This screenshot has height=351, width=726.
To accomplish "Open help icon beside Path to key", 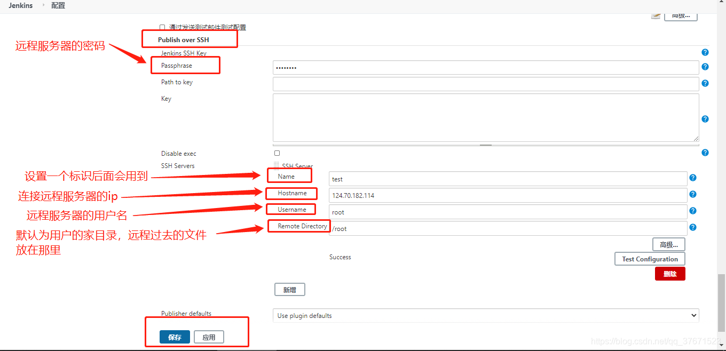I will click(705, 83).
